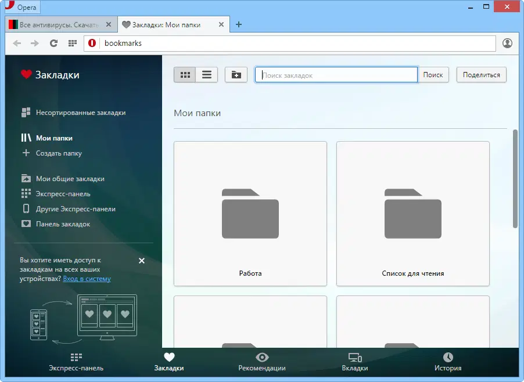Switch bookmarks to list view
524x382 pixels.
tap(206, 74)
